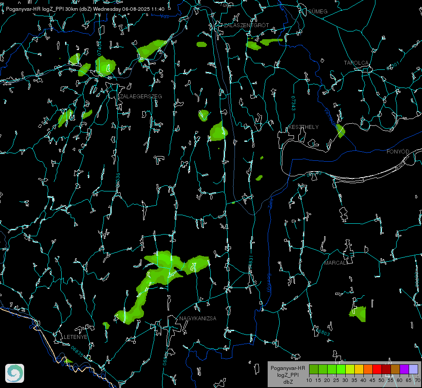Select the ZALASZENTGRÓT town label
Screen dimensions: 422x388
pyautogui.click(x=246, y=25)
